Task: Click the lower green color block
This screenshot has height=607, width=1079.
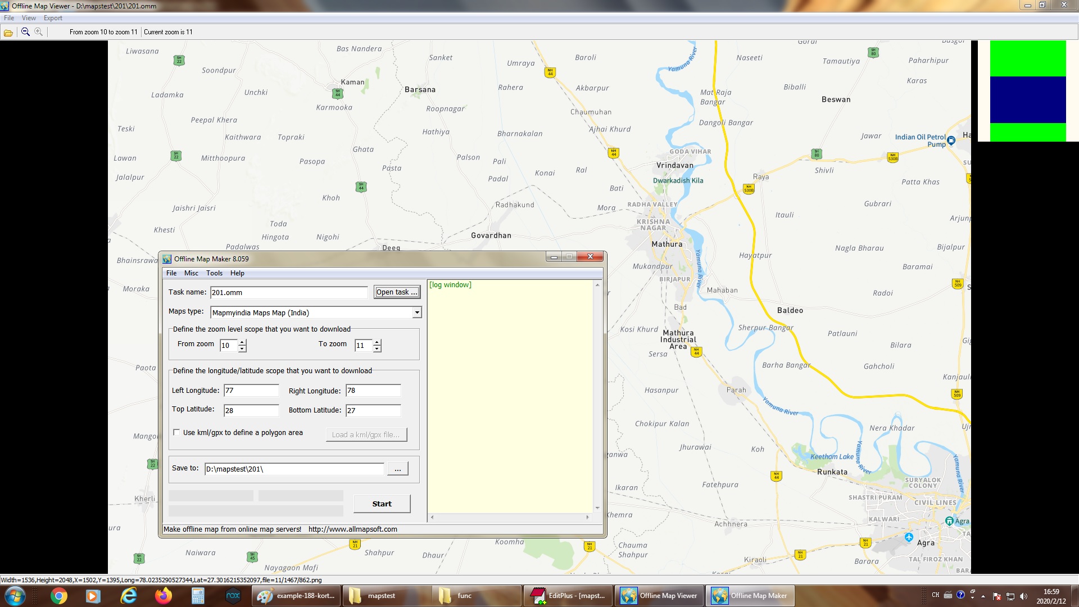Action: point(1028,132)
